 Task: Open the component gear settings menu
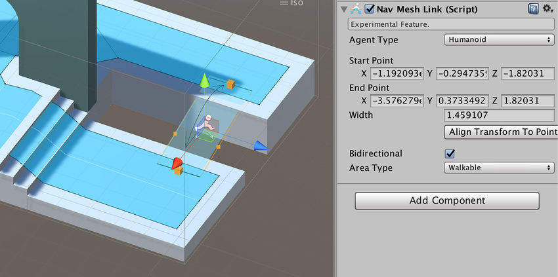[548, 9]
